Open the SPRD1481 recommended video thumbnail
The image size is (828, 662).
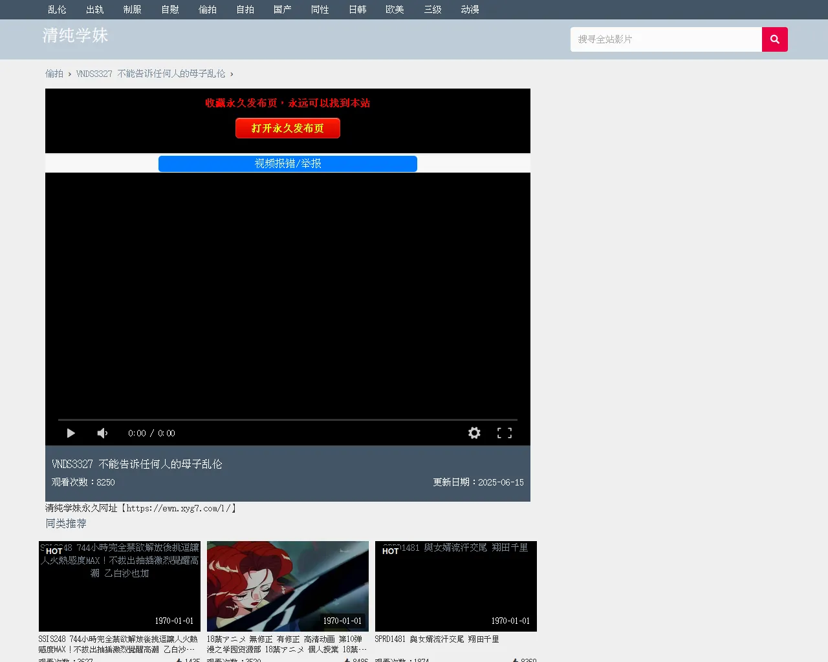coord(456,586)
